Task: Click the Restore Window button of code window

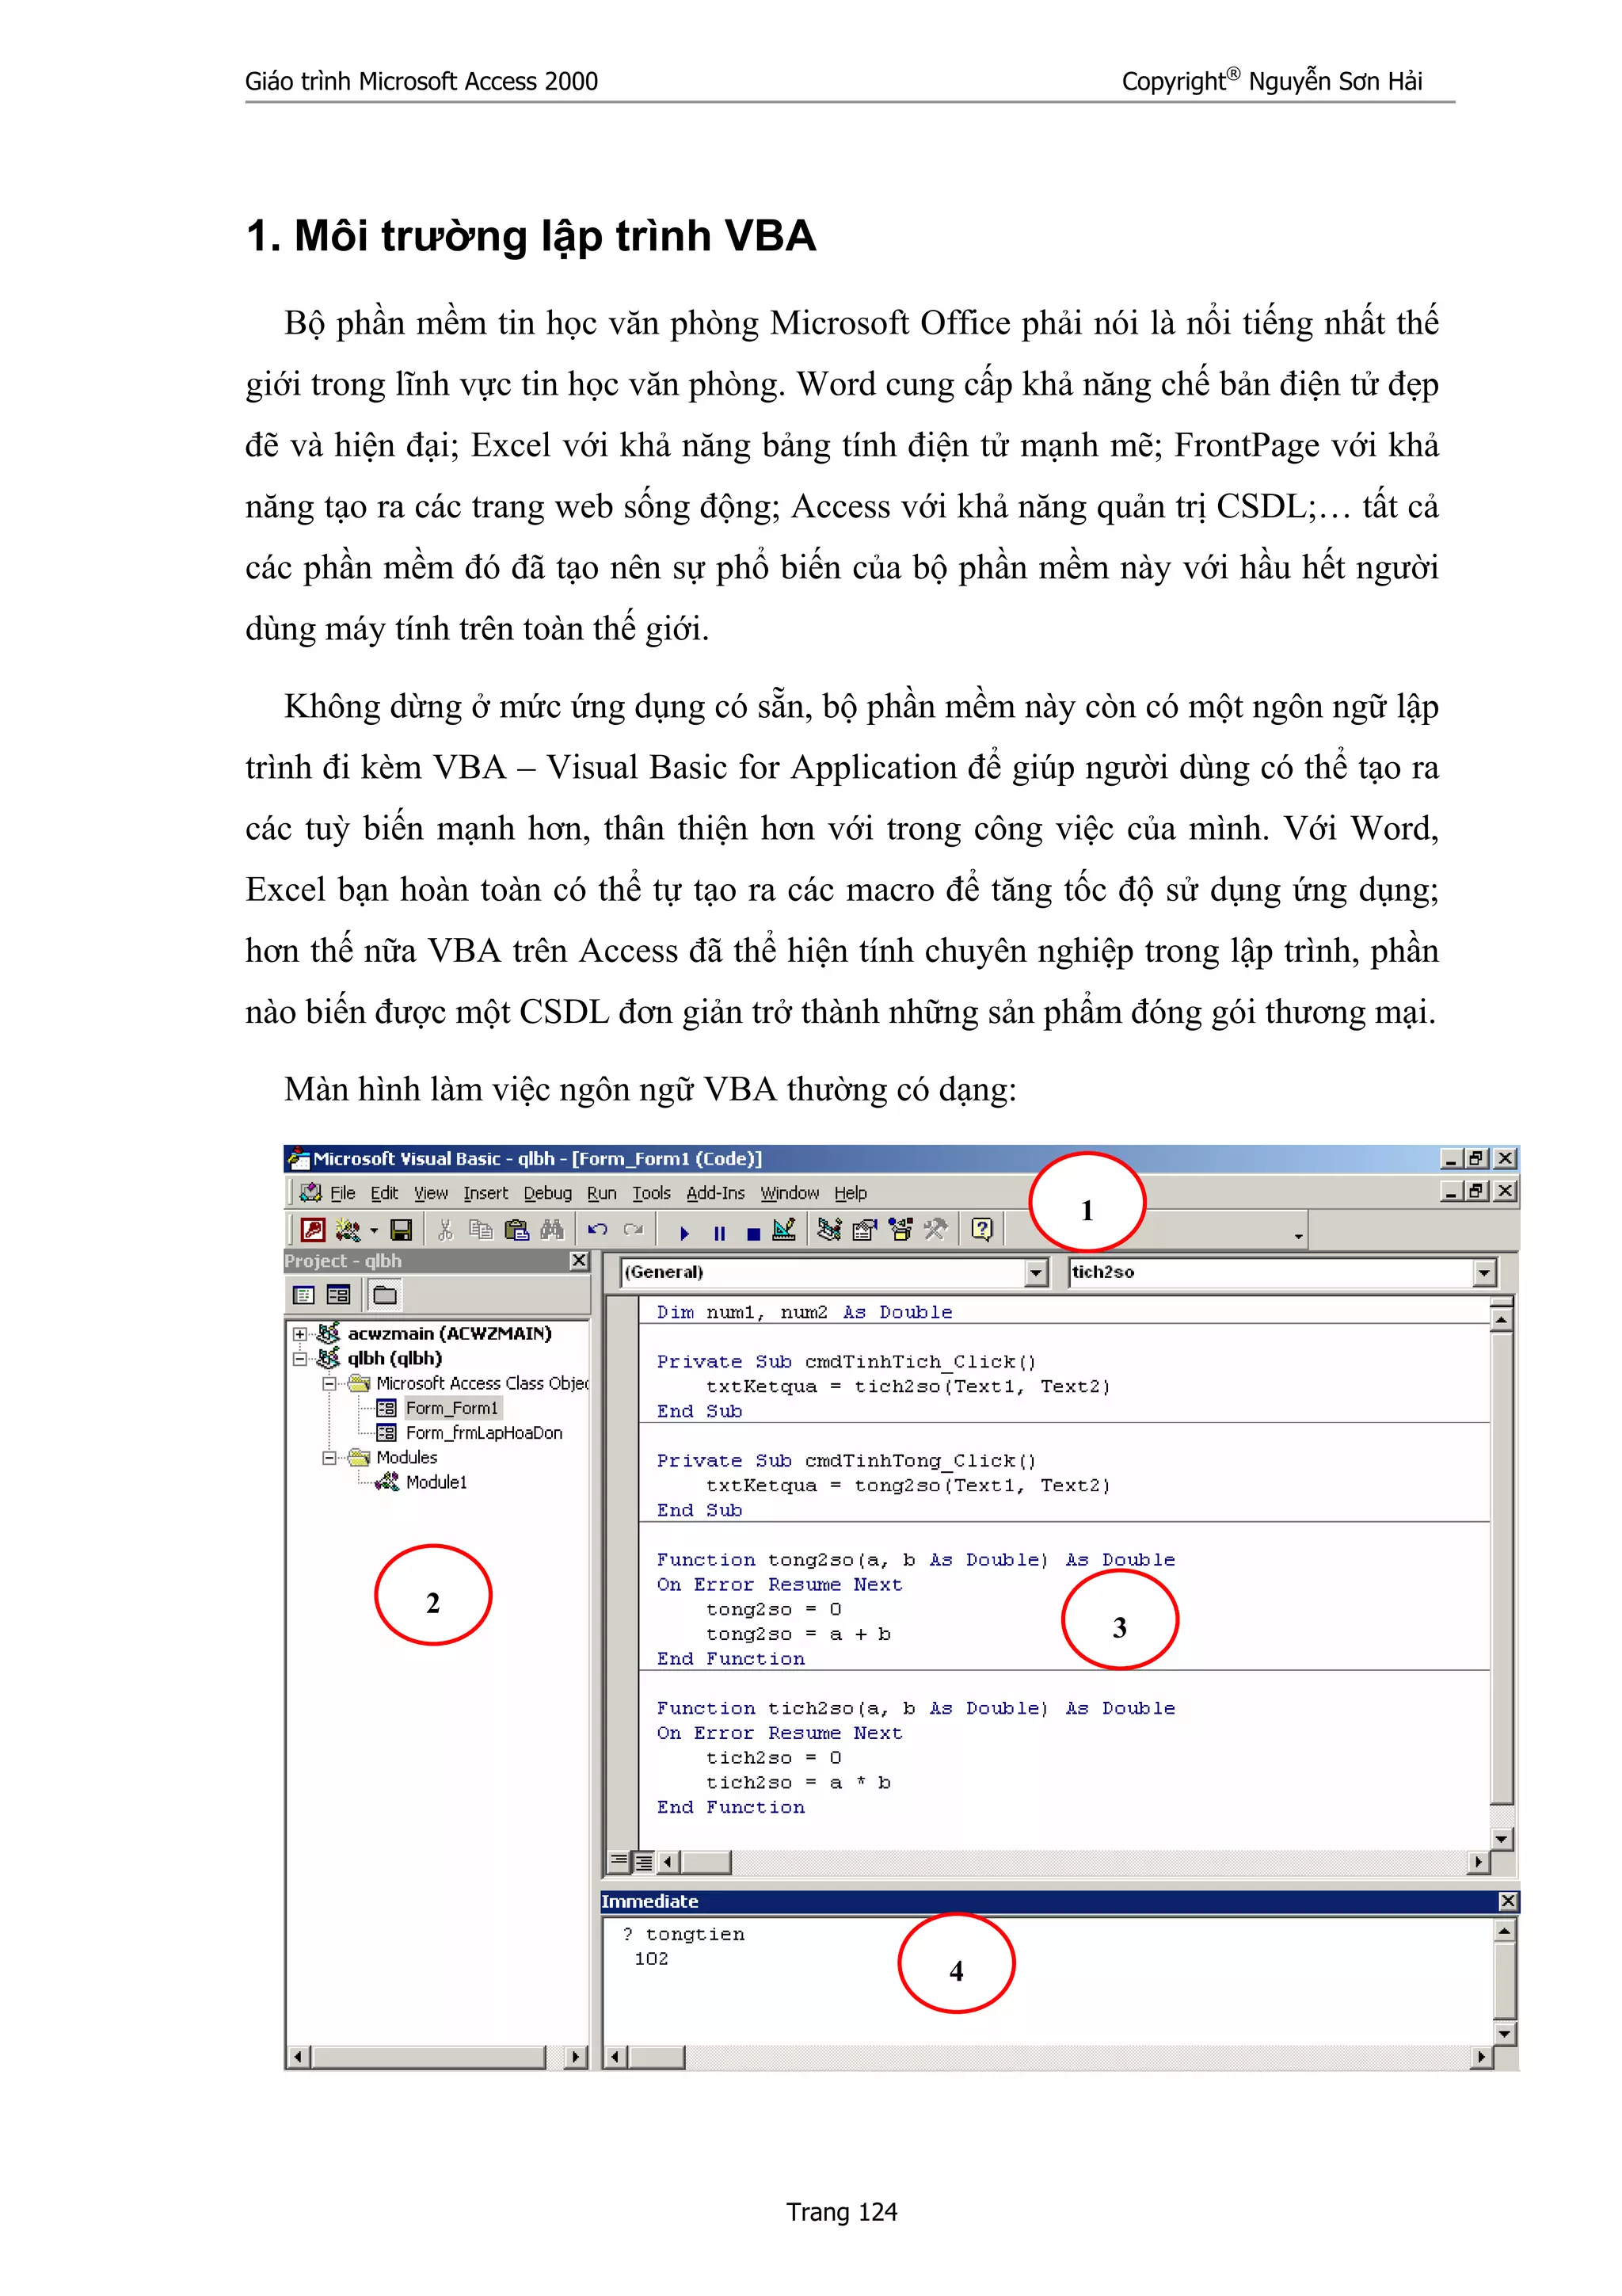Action: tap(1476, 1191)
